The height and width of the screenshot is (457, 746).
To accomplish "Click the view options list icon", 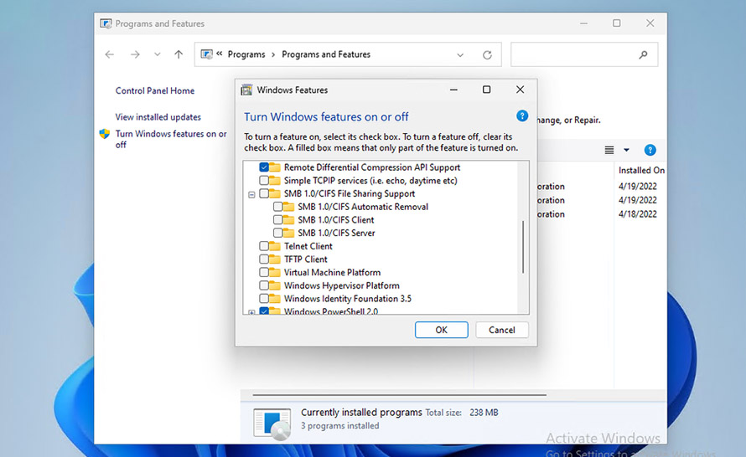I will coord(609,150).
